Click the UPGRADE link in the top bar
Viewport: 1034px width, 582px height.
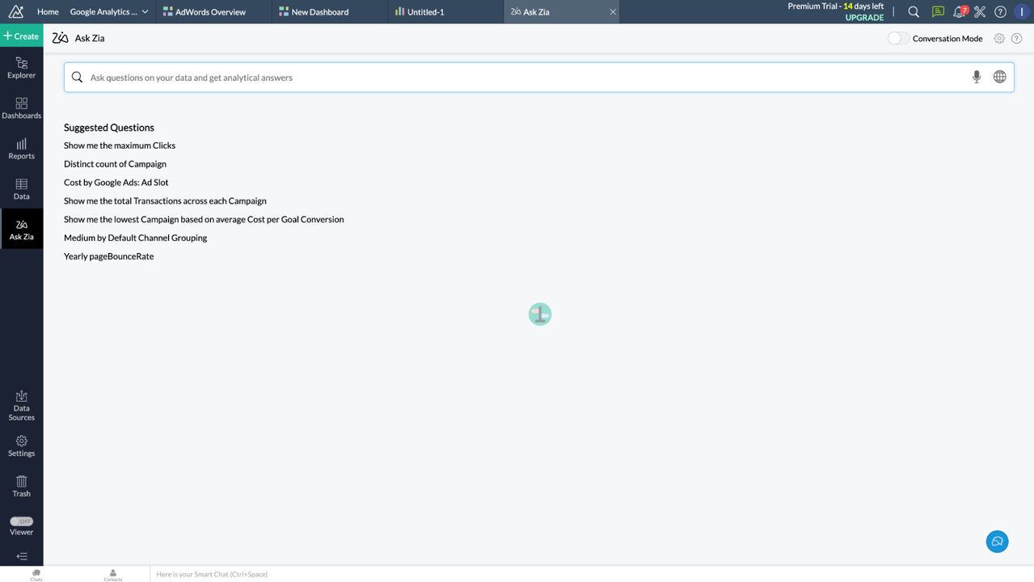click(864, 17)
